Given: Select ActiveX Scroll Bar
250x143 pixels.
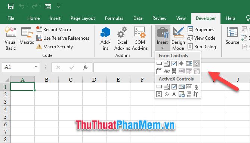Looking at the screenshot, I should coord(197,87).
